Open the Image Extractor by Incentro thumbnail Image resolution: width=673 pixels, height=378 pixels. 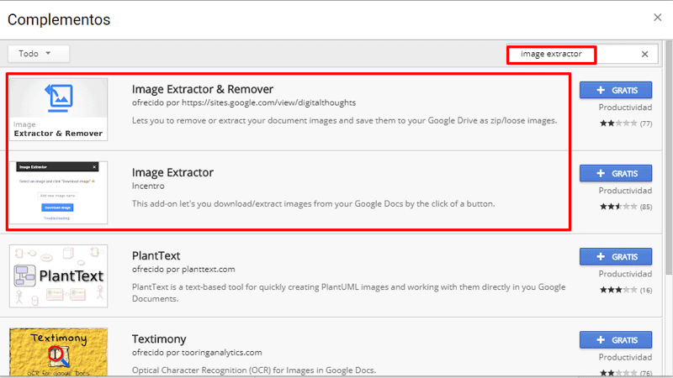click(x=58, y=192)
